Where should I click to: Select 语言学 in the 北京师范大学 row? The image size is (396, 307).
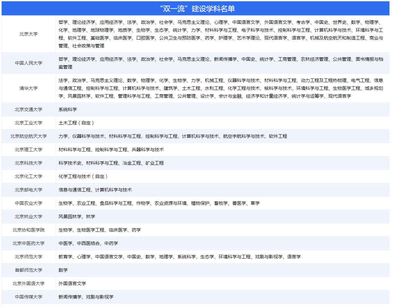[294, 257]
